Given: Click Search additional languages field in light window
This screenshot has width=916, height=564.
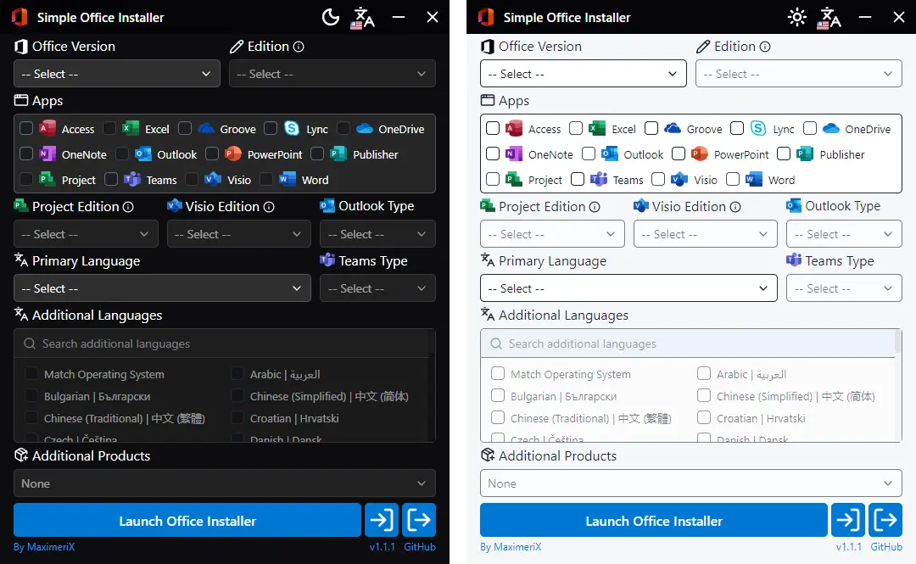Looking at the screenshot, I should click(x=688, y=343).
